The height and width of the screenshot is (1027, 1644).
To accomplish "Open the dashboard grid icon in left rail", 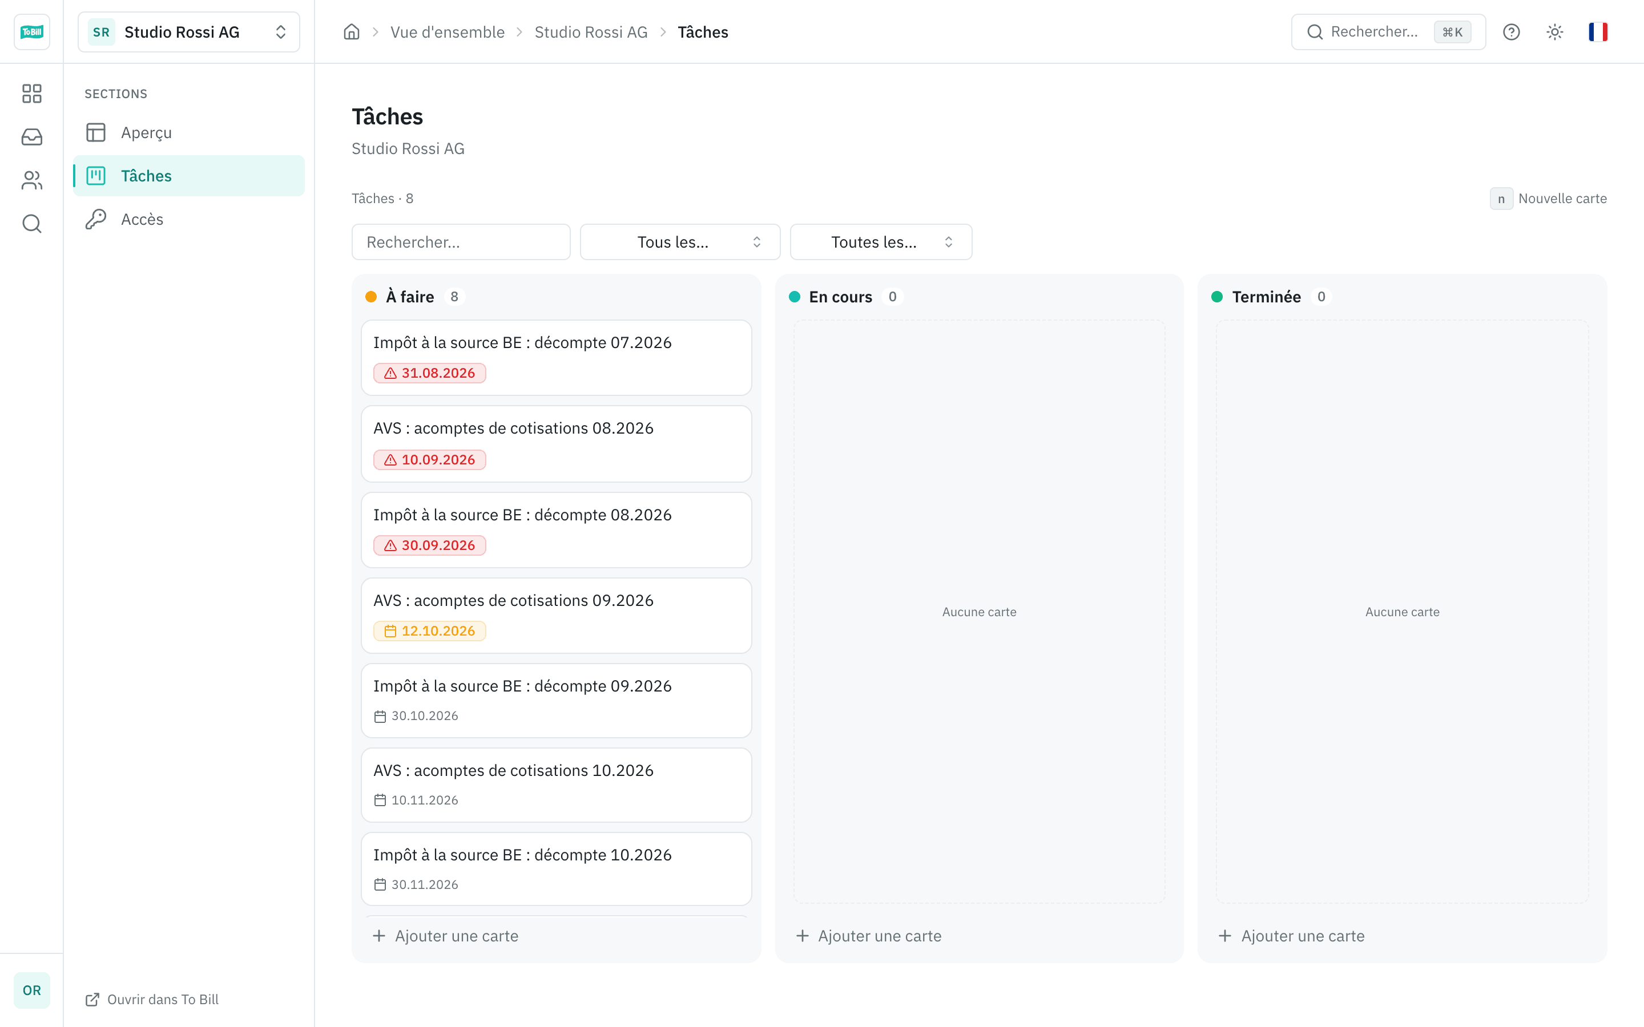I will click(31, 94).
